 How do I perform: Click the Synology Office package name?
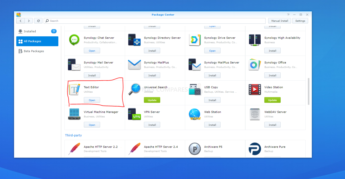pos(275,63)
